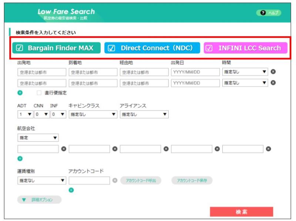The height and width of the screenshot is (221, 296).
Task: Open the 運賃種別 dropdown
Action: pos(42,180)
